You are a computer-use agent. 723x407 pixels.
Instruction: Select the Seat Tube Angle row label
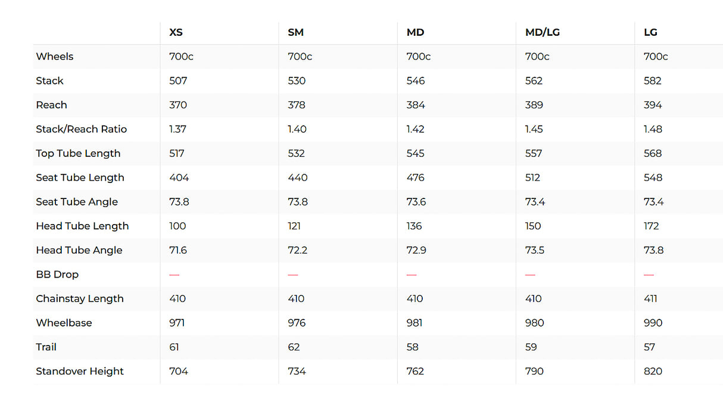[77, 202]
